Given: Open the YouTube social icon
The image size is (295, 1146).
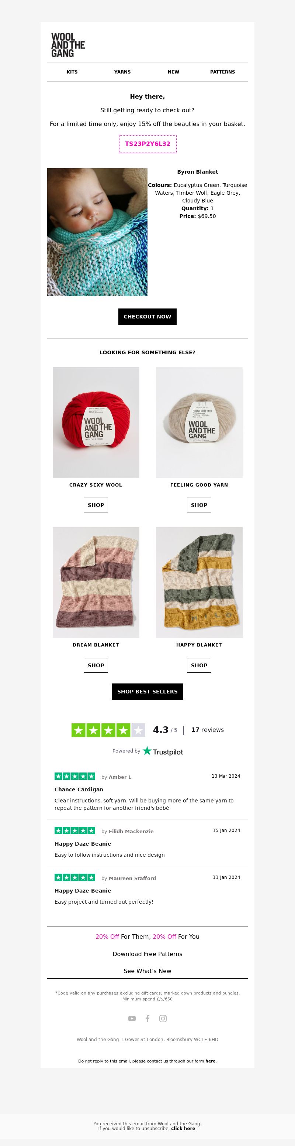Looking at the screenshot, I should point(132,1018).
